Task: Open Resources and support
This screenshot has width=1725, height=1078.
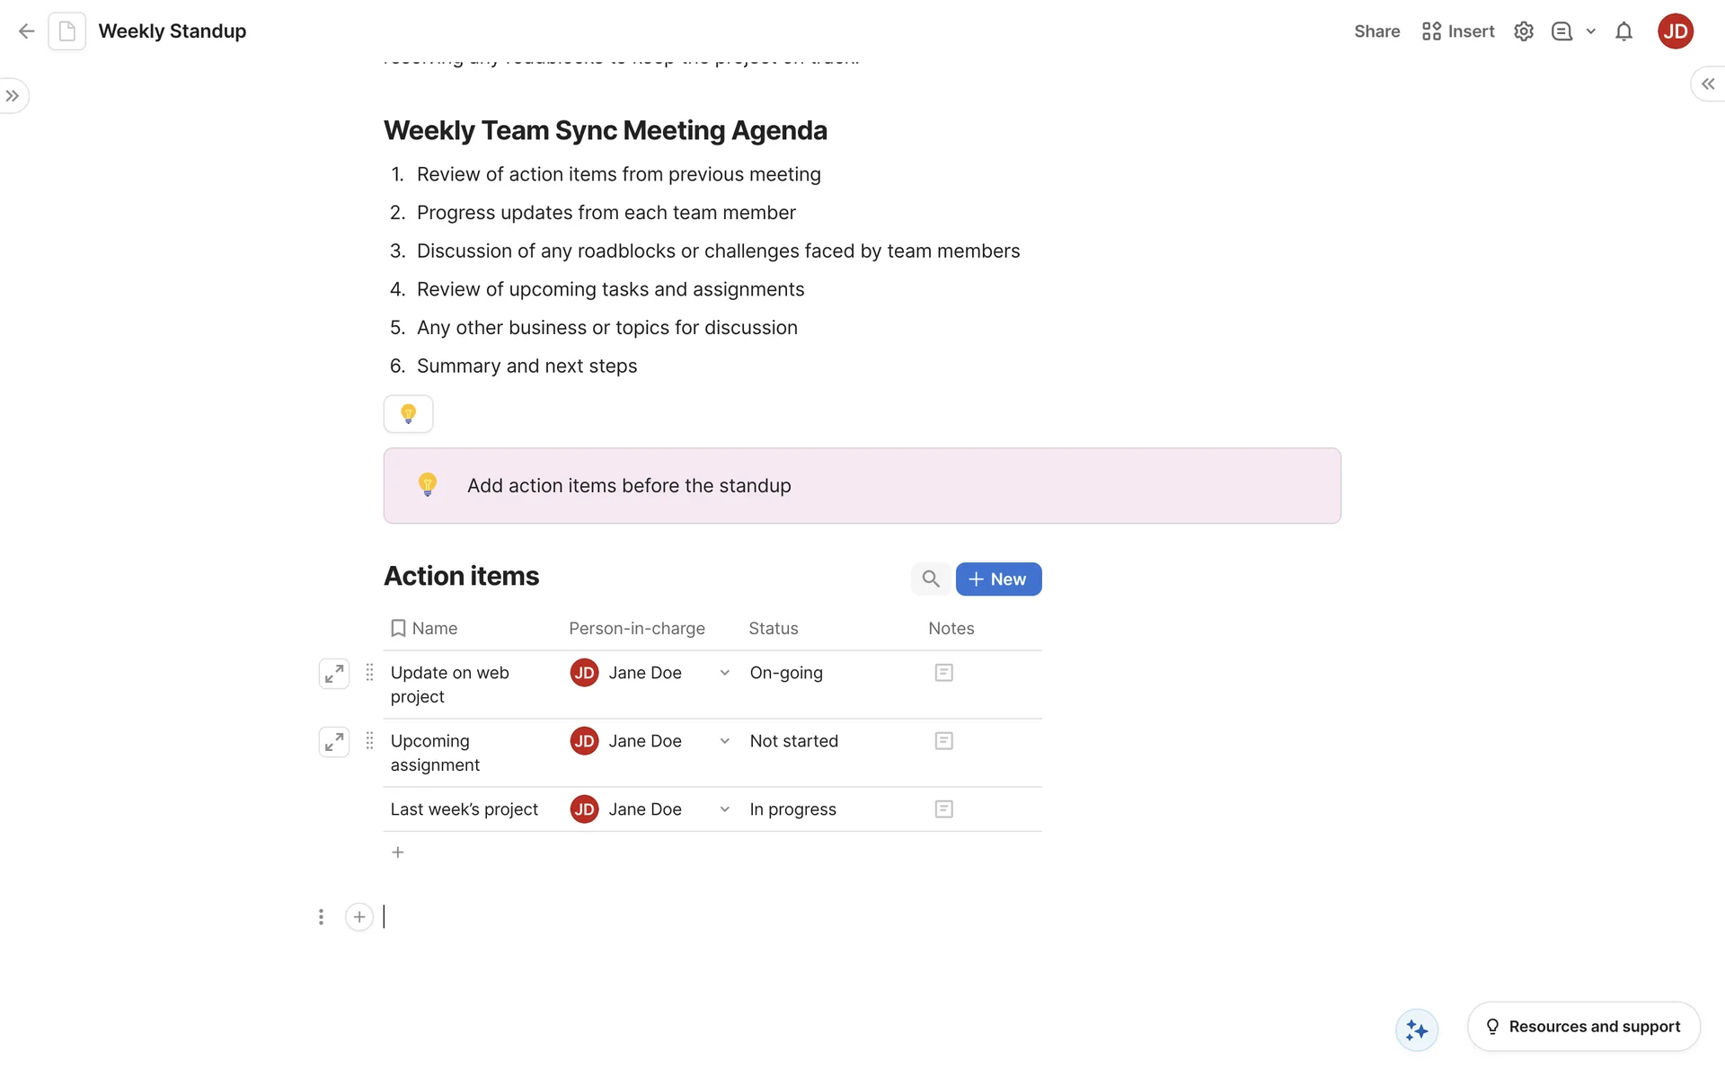Action: pyautogui.click(x=1583, y=1027)
